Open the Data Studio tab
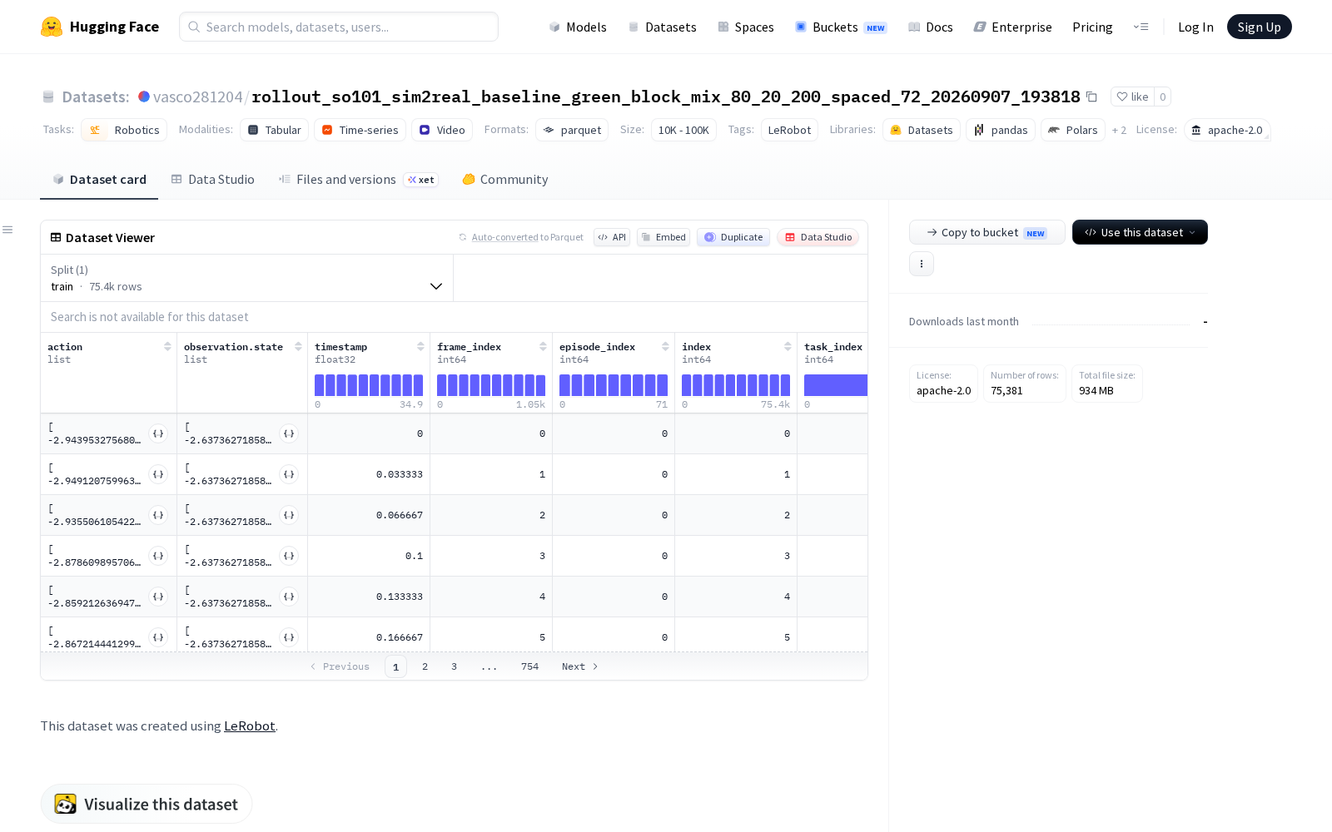 212,180
